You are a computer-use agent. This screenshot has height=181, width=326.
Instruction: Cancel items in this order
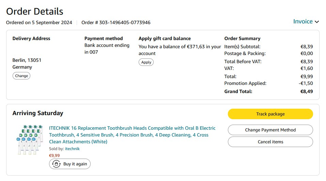pyautogui.click(x=270, y=142)
